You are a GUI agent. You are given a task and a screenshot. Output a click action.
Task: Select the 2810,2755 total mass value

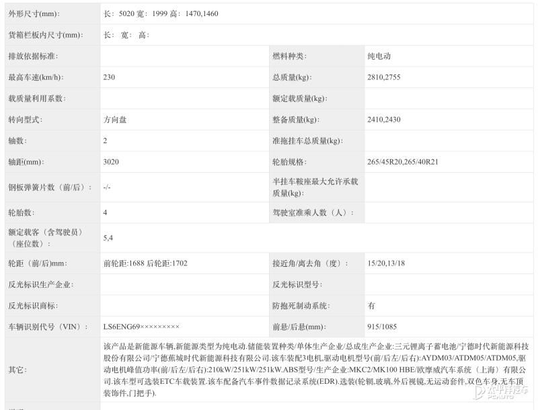pos(389,77)
